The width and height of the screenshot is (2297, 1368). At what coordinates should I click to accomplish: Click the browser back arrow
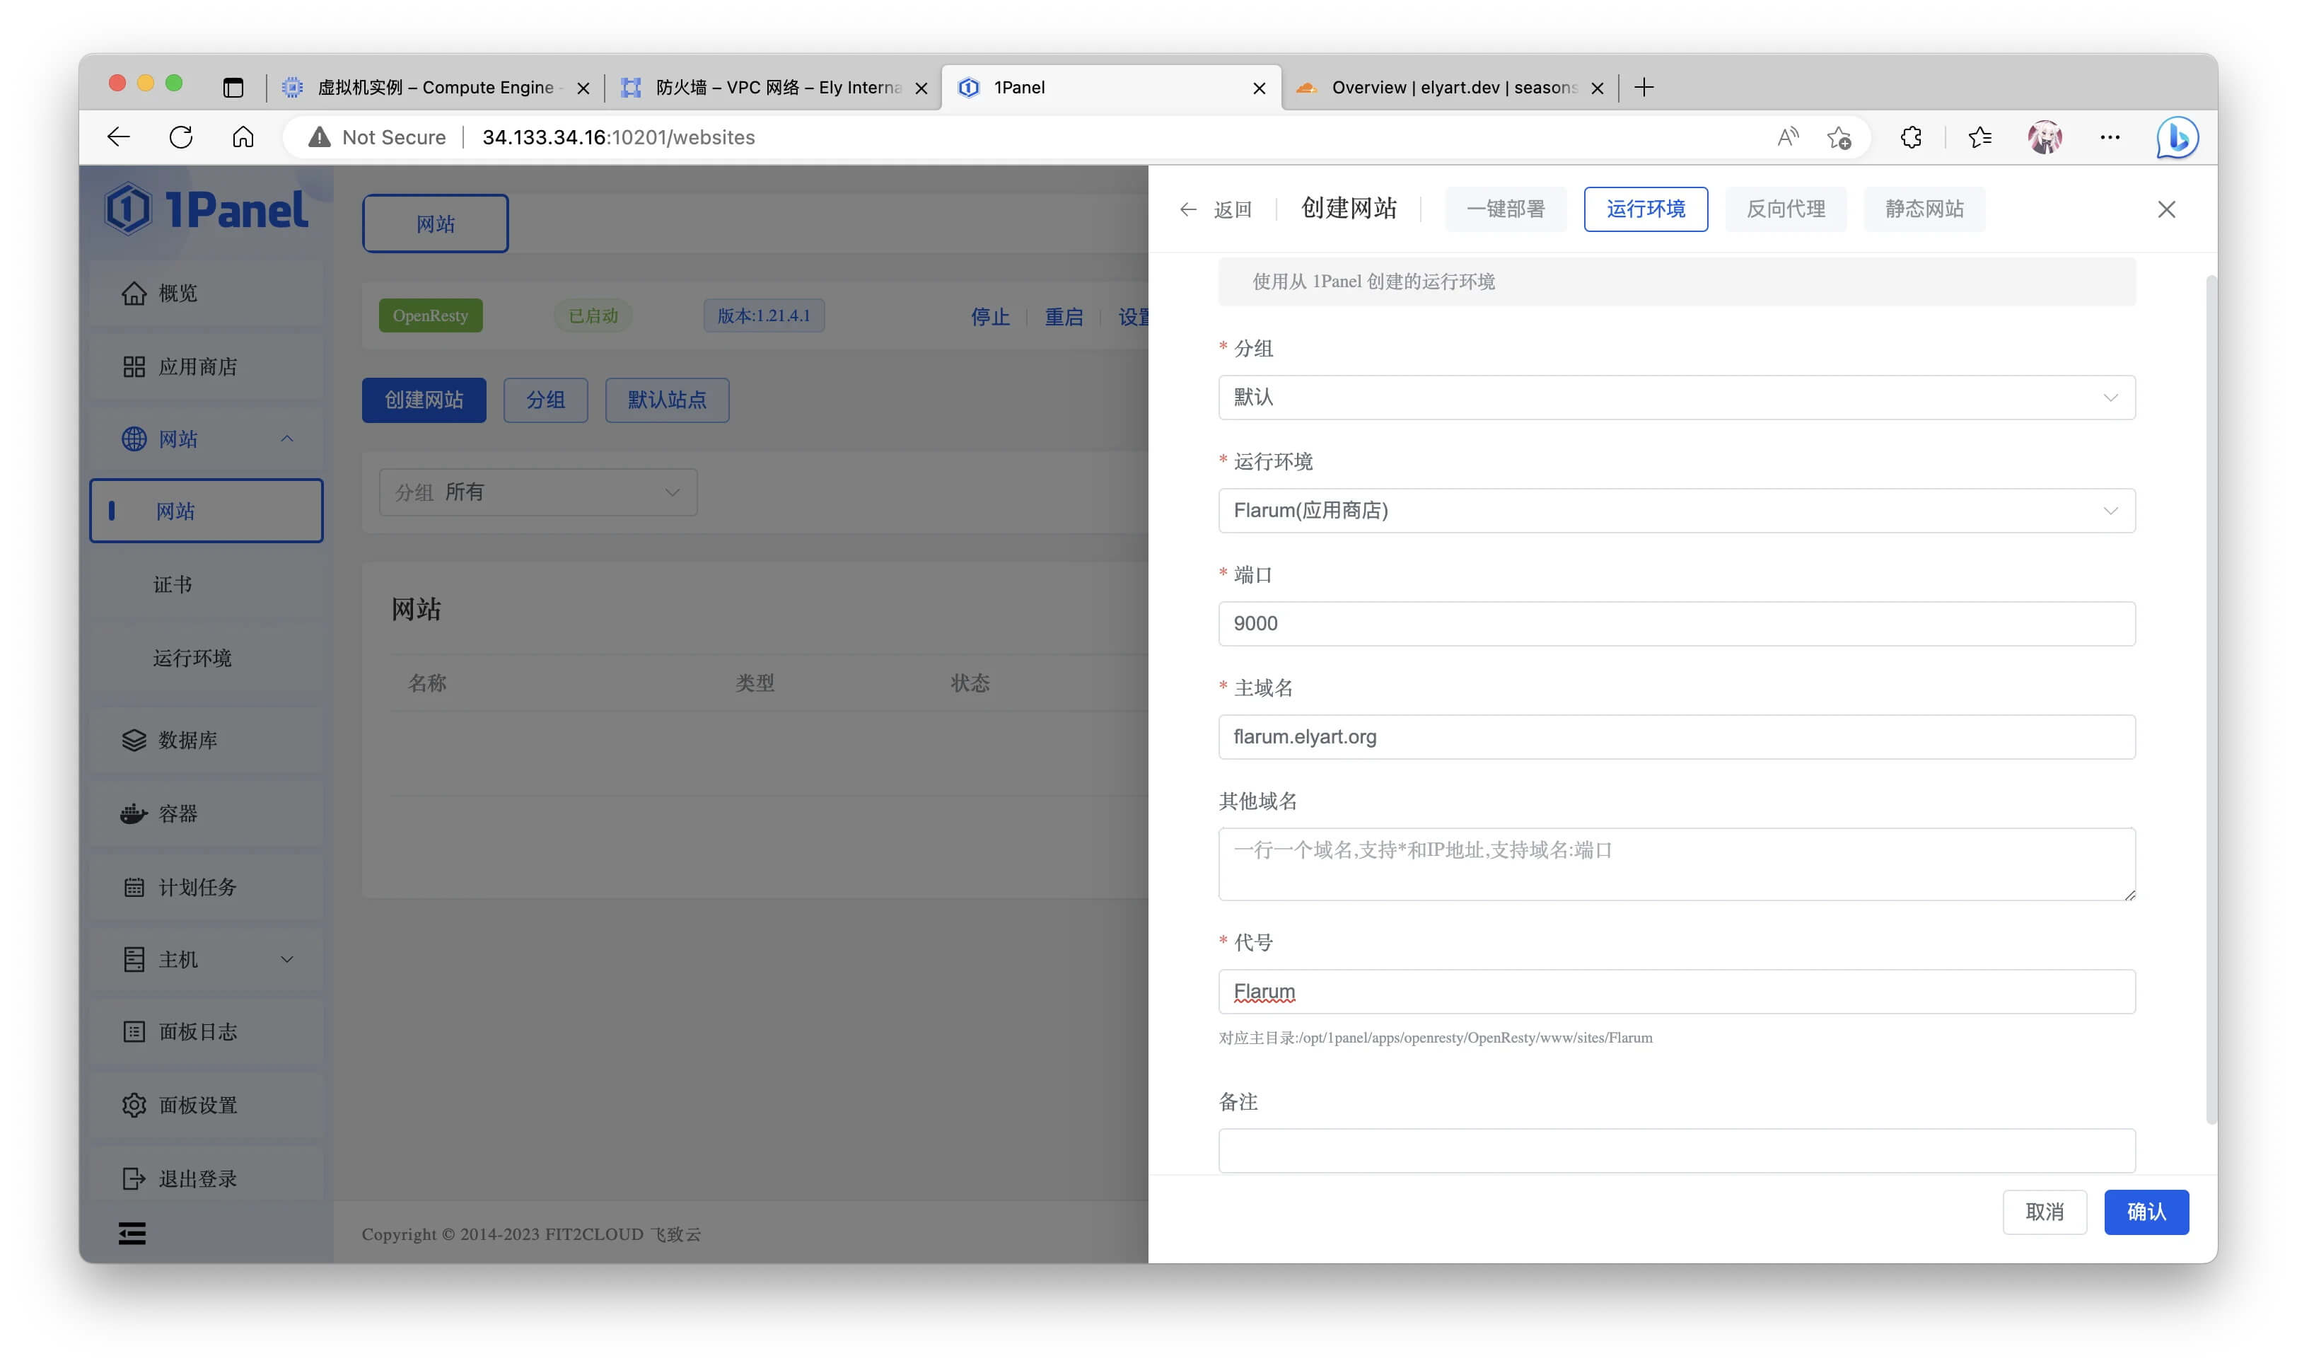(118, 137)
